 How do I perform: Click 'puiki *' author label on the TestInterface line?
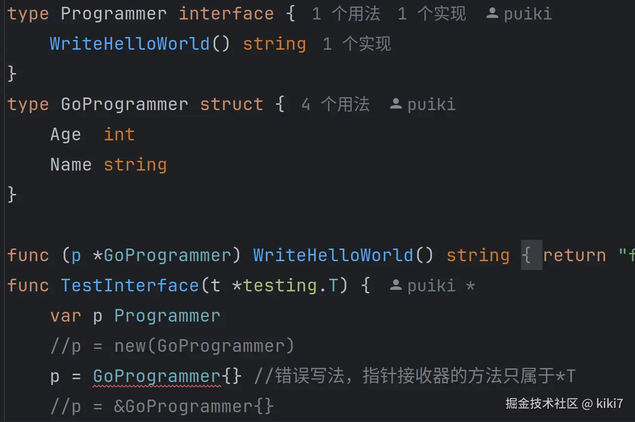tap(441, 286)
